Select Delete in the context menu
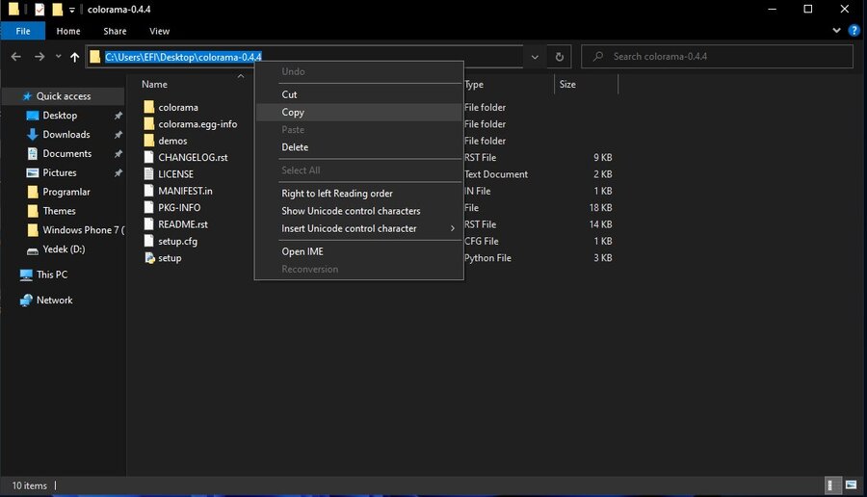The height and width of the screenshot is (497, 867). tap(295, 147)
